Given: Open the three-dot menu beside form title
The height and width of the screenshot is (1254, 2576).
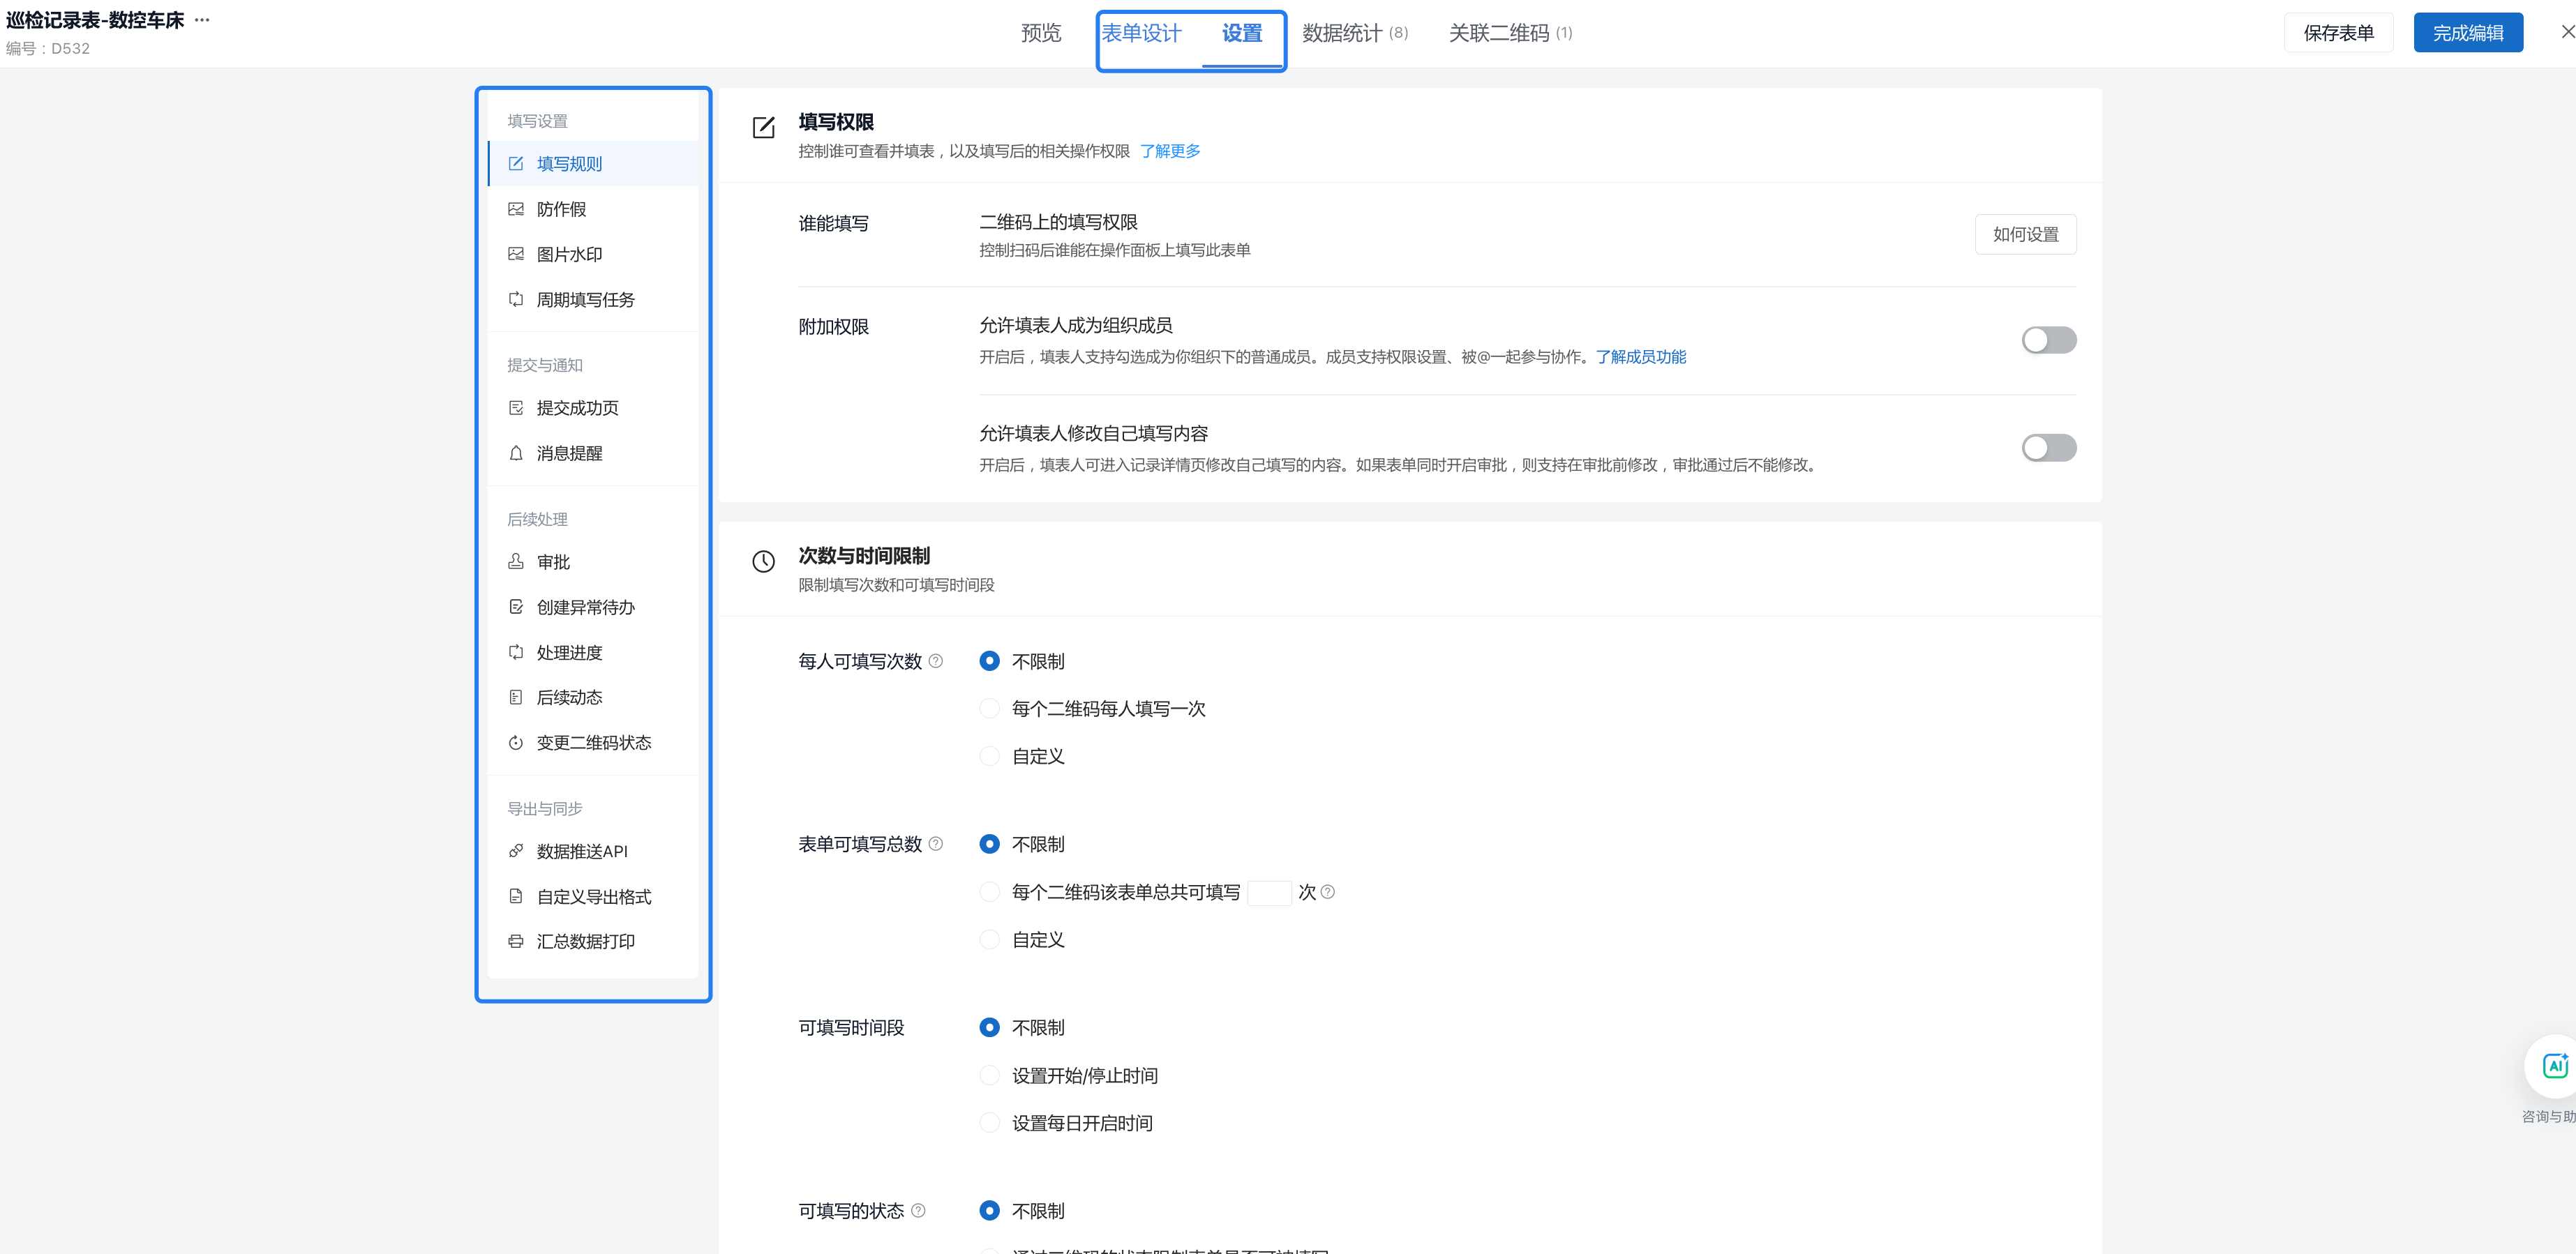Looking at the screenshot, I should pyautogui.click(x=202, y=20).
